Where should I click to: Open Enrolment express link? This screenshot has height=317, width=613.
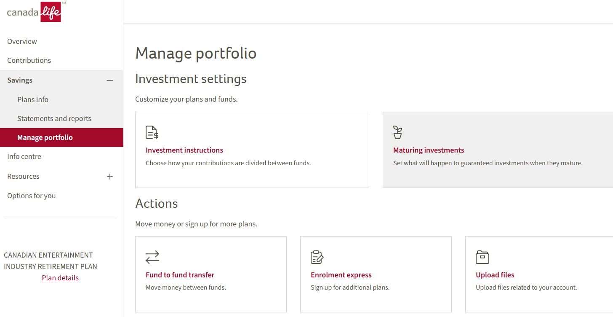coord(341,275)
